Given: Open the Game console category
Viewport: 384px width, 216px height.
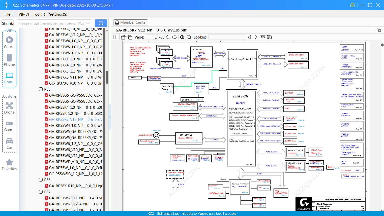Looking at the screenshot, I should point(9,126).
